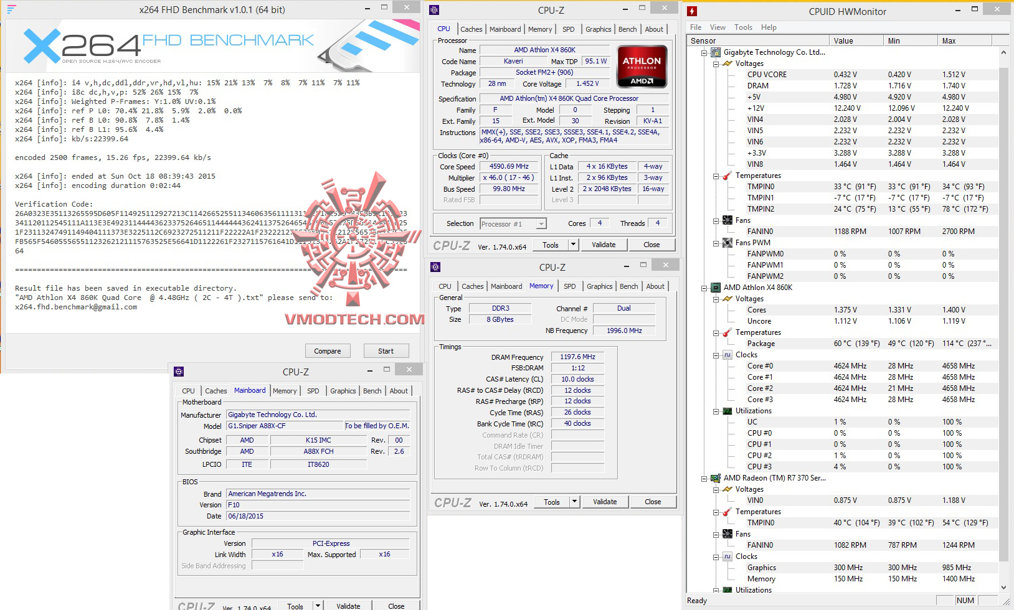The image size is (1014, 610).
Task: Click the HWMonitor scrollbar up arrow
Action: 1003,53
